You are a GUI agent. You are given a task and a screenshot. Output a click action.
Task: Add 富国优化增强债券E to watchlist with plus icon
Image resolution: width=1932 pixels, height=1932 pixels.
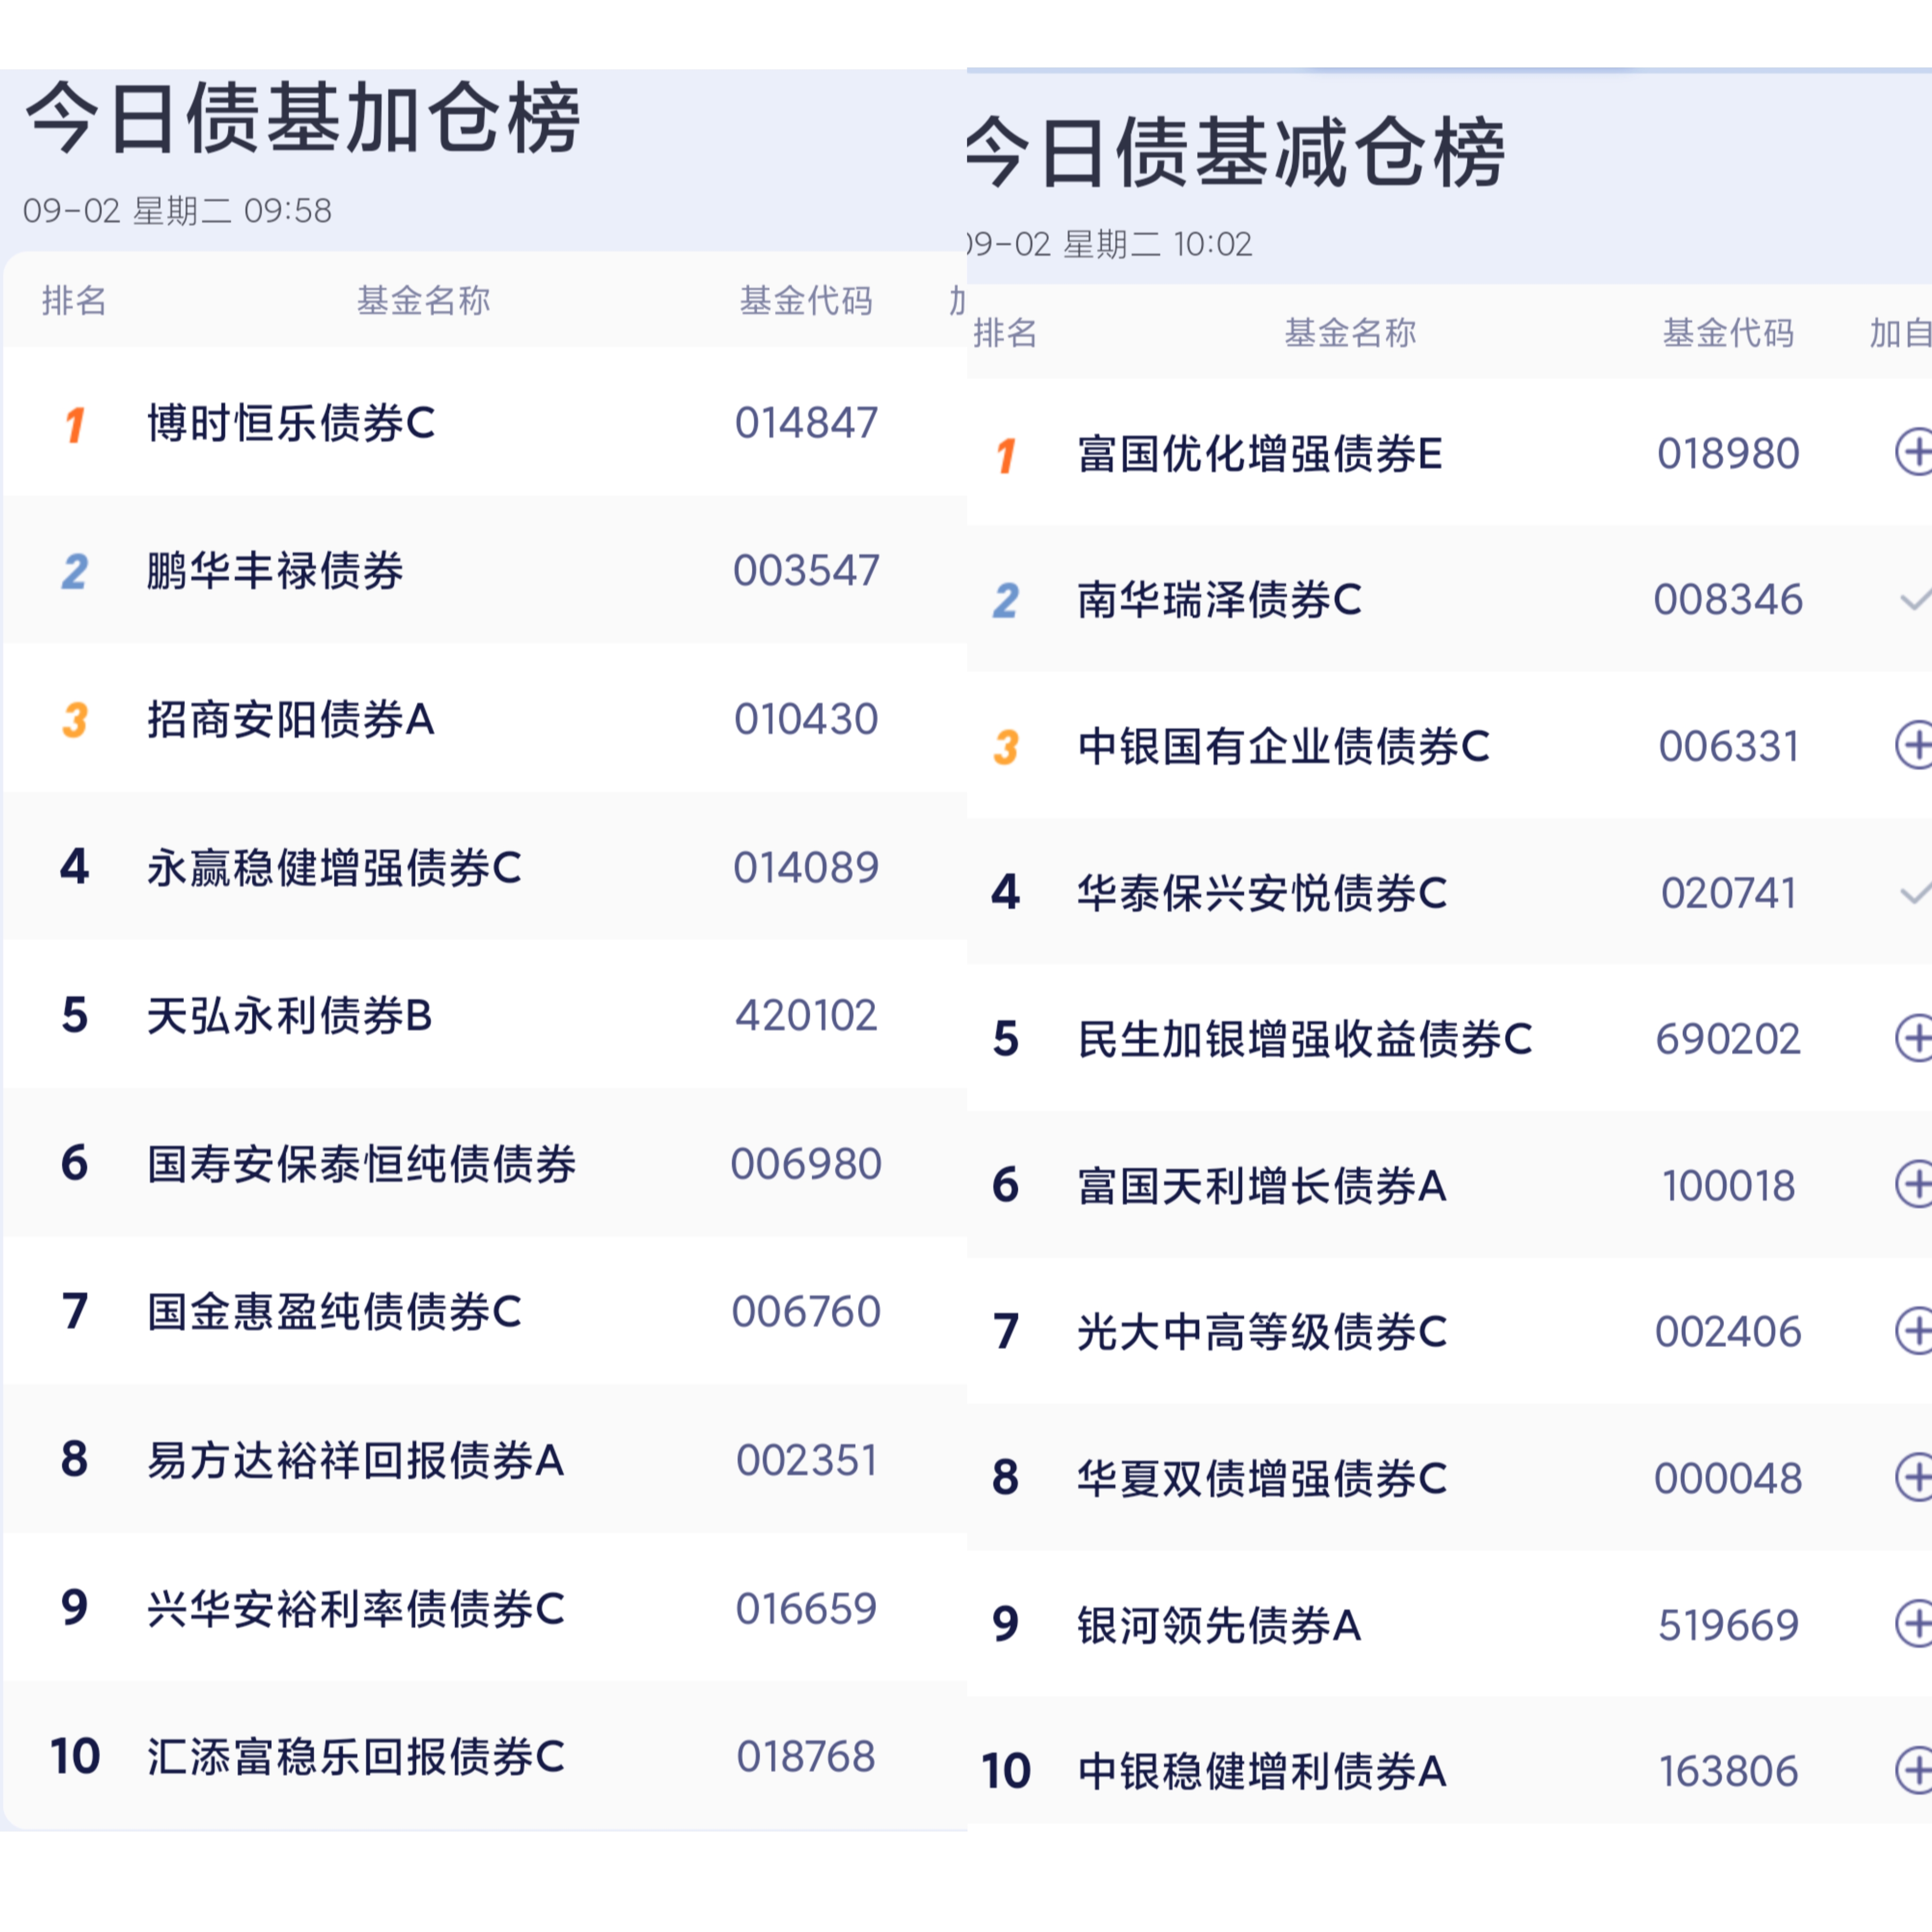(x=1913, y=453)
